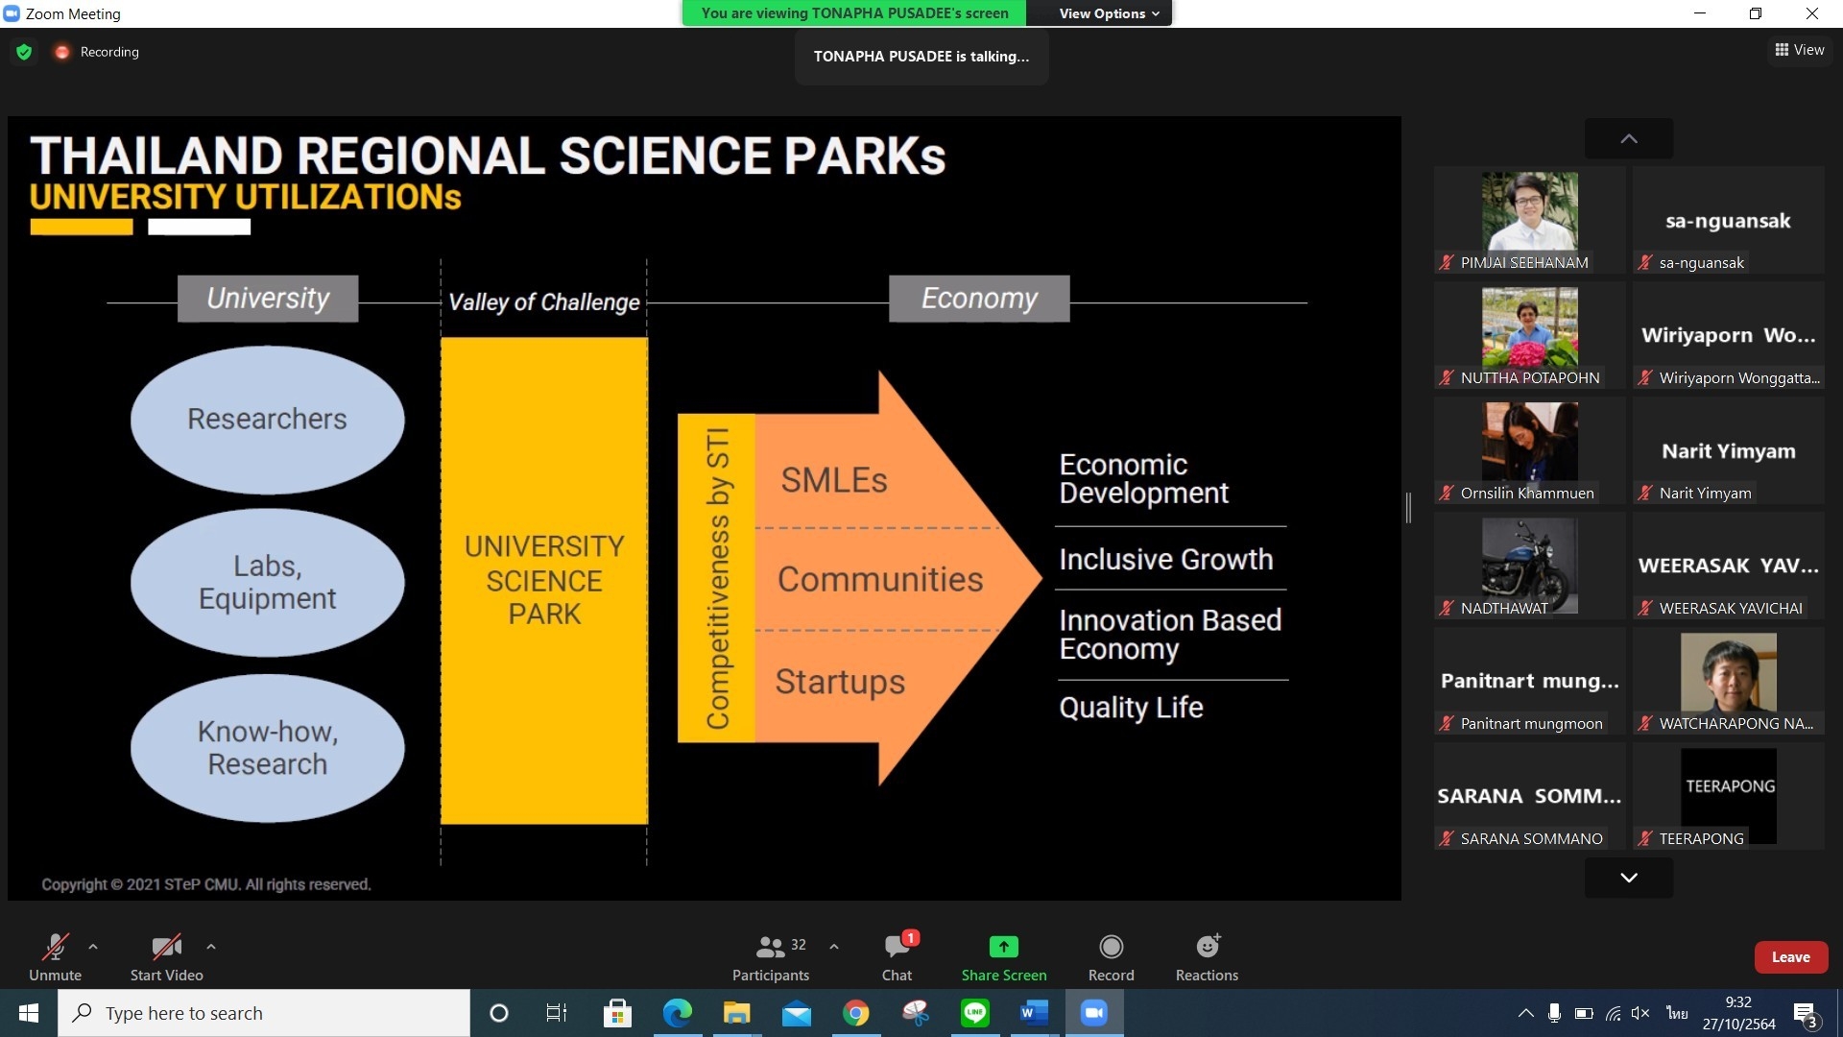Open notification center icon
Viewport: 1843px width, 1037px height.
(1806, 1014)
